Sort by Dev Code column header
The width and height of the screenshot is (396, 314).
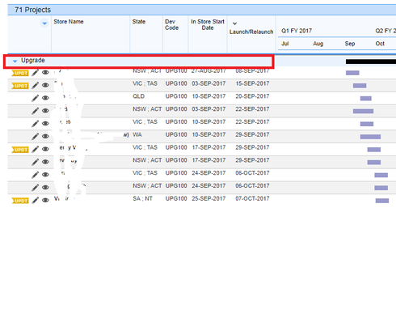[x=171, y=24]
